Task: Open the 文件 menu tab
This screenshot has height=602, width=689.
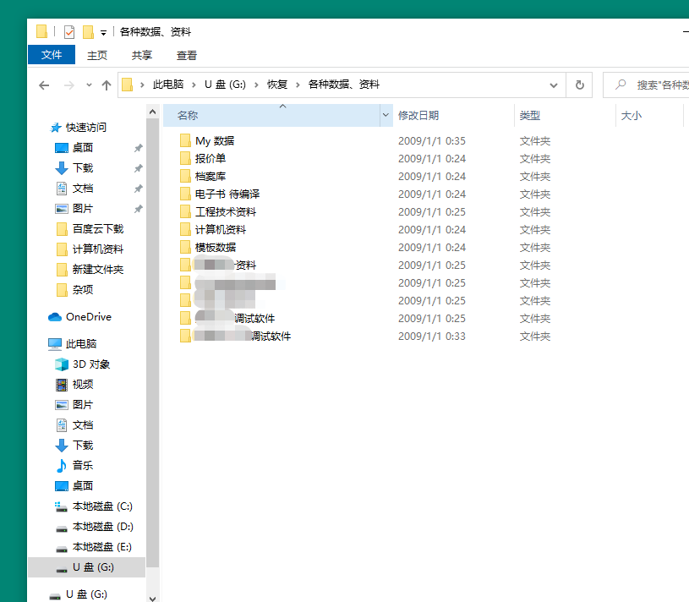Action: 52,55
